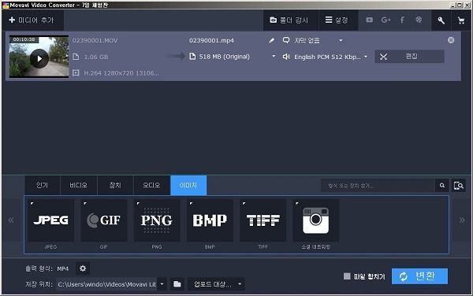The height and width of the screenshot is (296, 473).
Task: Open output format gear settings
Action: click(83, 268)
